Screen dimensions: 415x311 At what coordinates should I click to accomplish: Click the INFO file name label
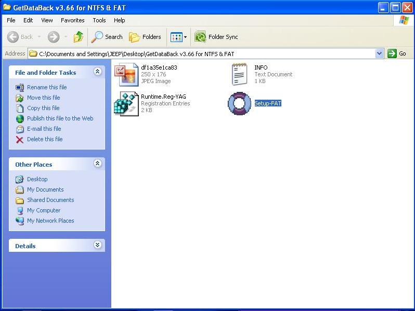tap(261, 67)
